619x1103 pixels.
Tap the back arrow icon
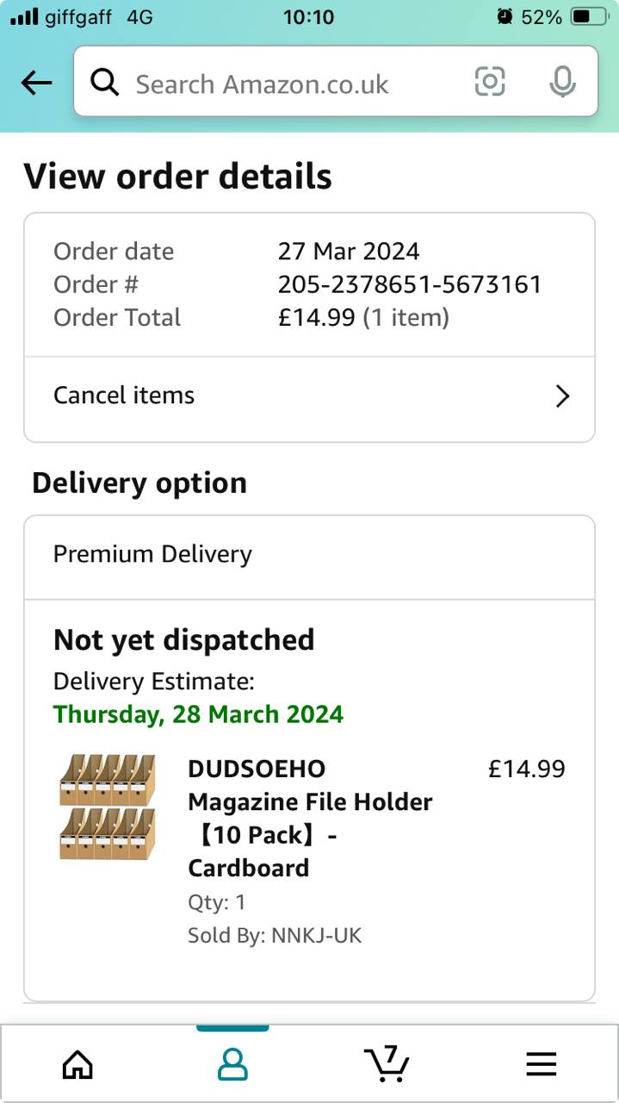pyautogui.click(x=36, y=83)
